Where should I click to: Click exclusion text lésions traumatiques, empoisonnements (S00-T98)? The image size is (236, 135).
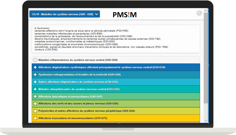click(97, 39)
